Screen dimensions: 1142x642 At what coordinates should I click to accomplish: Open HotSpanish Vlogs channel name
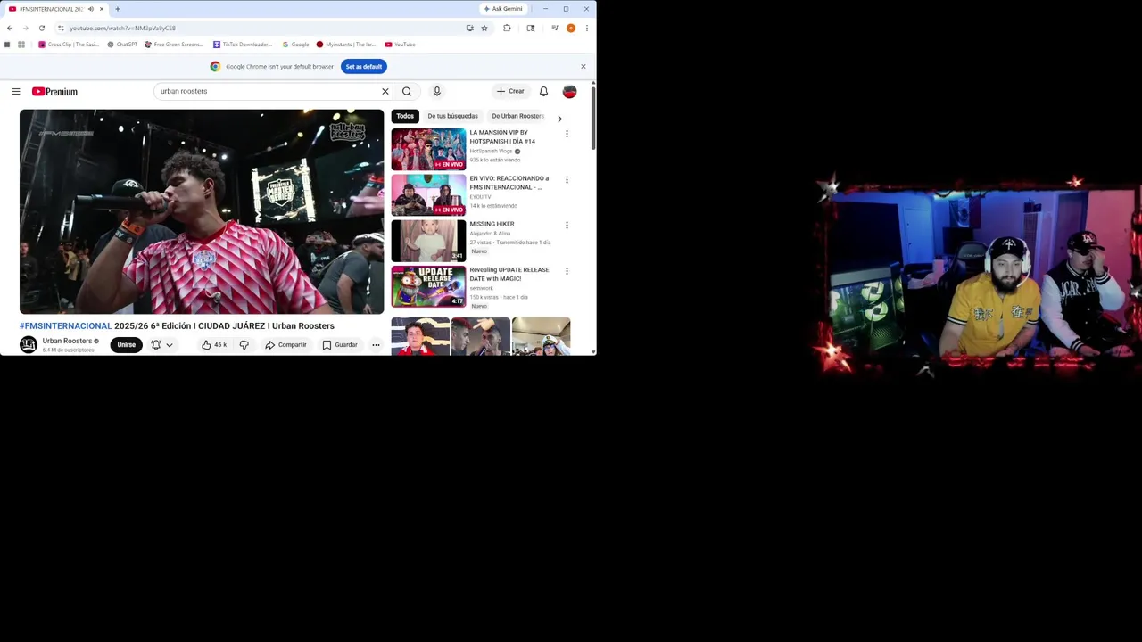point(491,151)
